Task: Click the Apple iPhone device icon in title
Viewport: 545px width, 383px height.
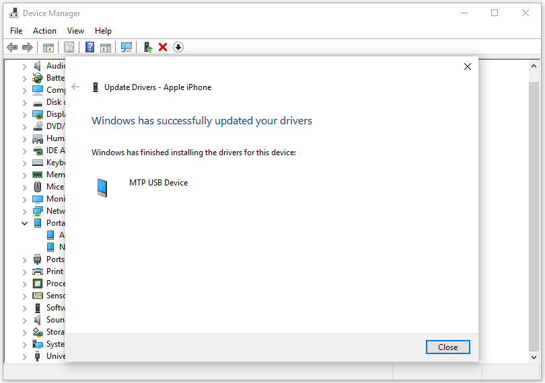Action: [96, 87]
